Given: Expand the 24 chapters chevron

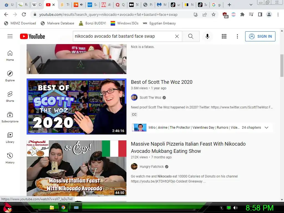Looking at the screenshot, I should 267,128.
